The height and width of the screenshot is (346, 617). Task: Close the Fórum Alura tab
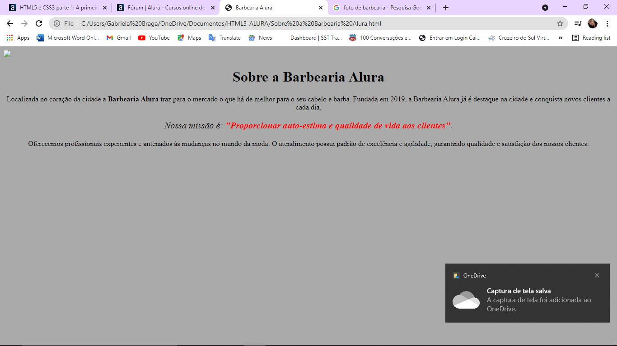(213, 8)
